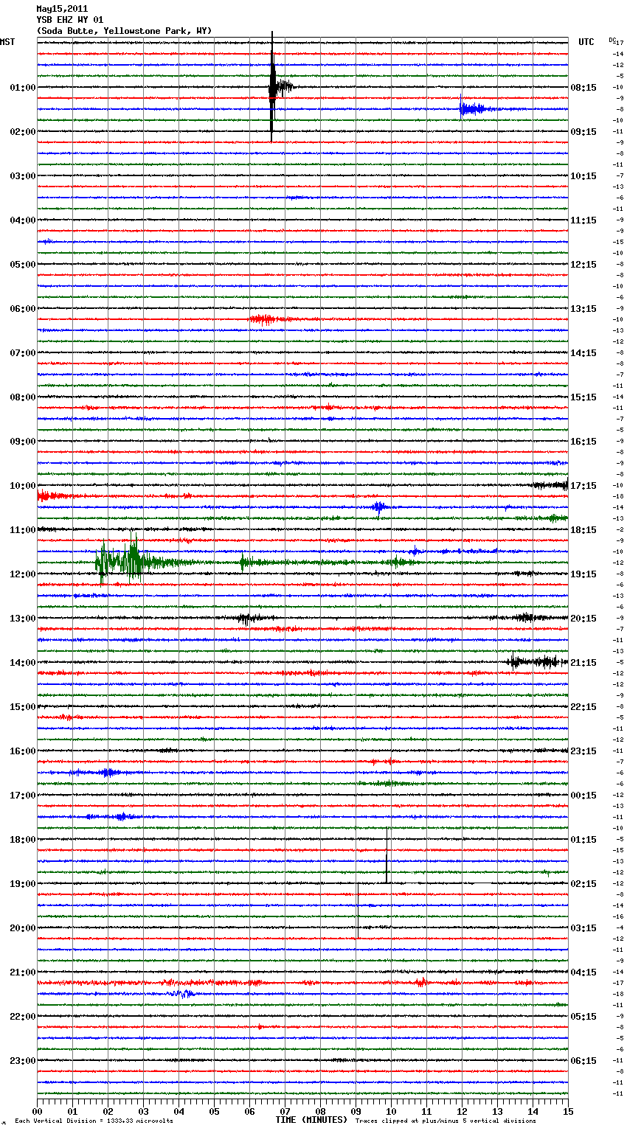Click the 04:15 UTC time label
The height and width of the screenshot is (1131, 627).
[583, 972]
